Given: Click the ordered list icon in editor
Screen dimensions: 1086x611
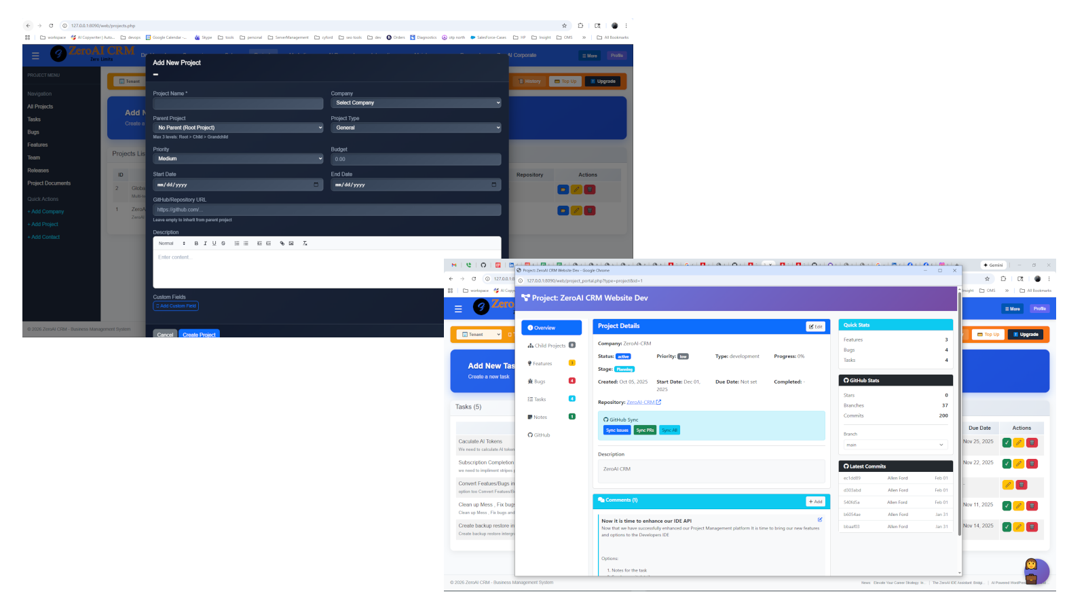Looking at the screenshot, I should [237, 243].
